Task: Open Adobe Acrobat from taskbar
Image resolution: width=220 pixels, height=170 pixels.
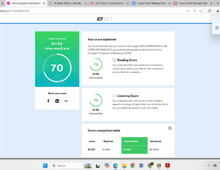Action: [x=168, y=165]
